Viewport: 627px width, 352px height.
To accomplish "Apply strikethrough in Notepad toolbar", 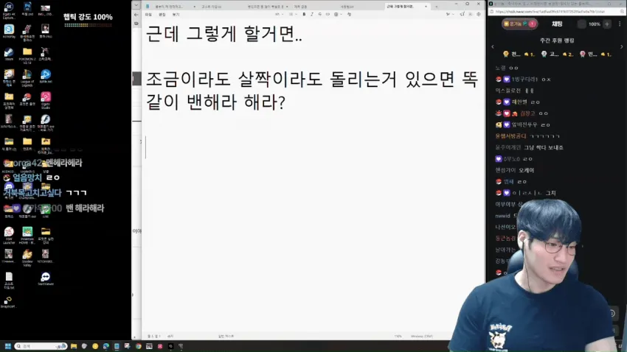I will (320, 15).
